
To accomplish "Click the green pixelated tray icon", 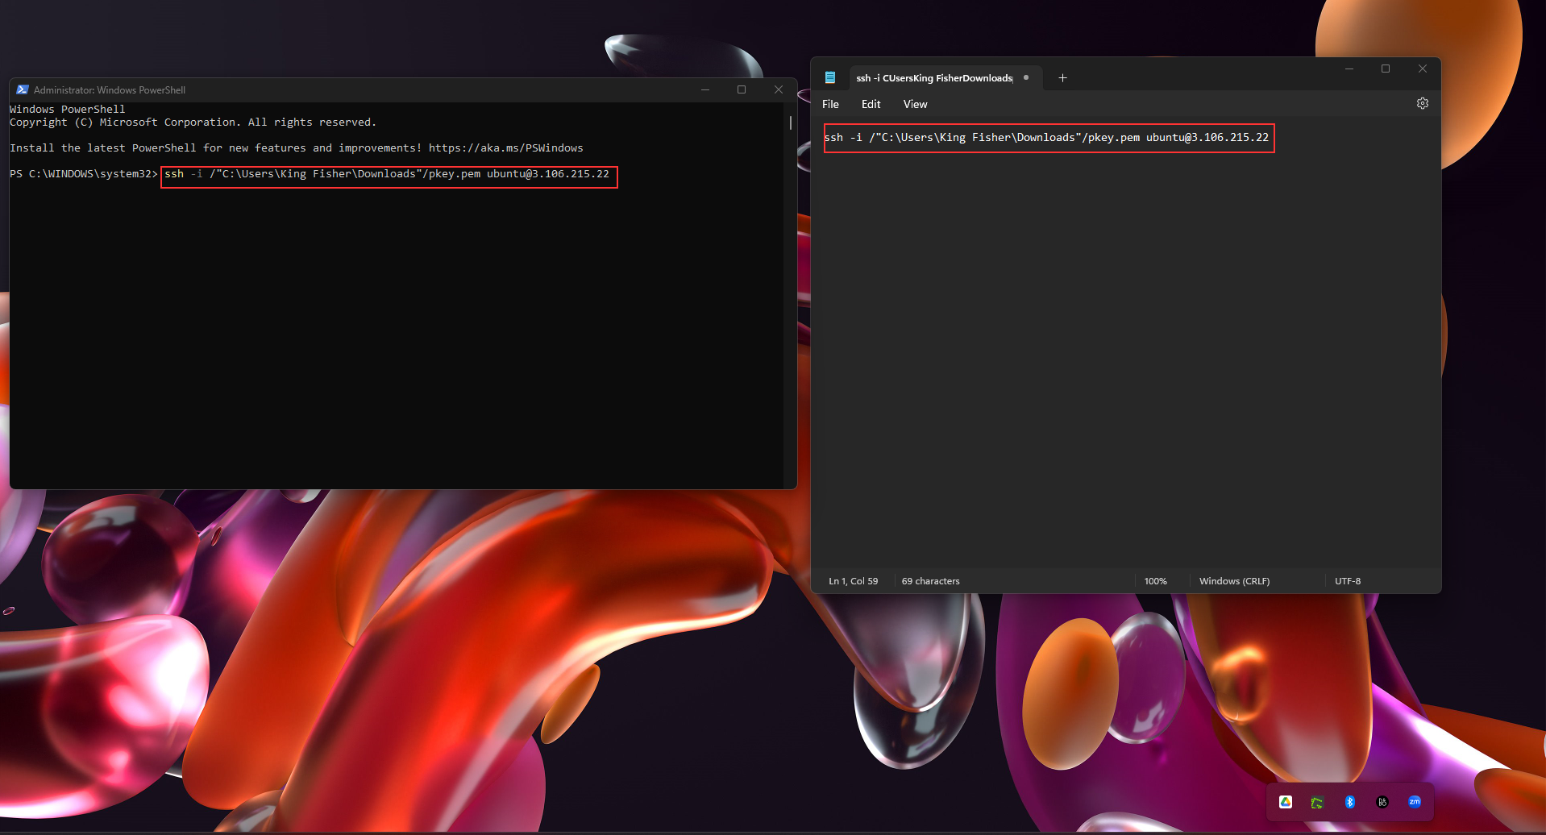I will 1317,801.
